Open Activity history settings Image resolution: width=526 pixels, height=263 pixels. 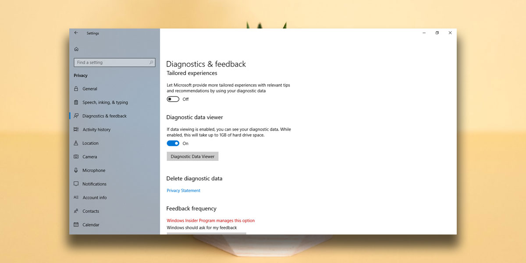tap(114, 129)
